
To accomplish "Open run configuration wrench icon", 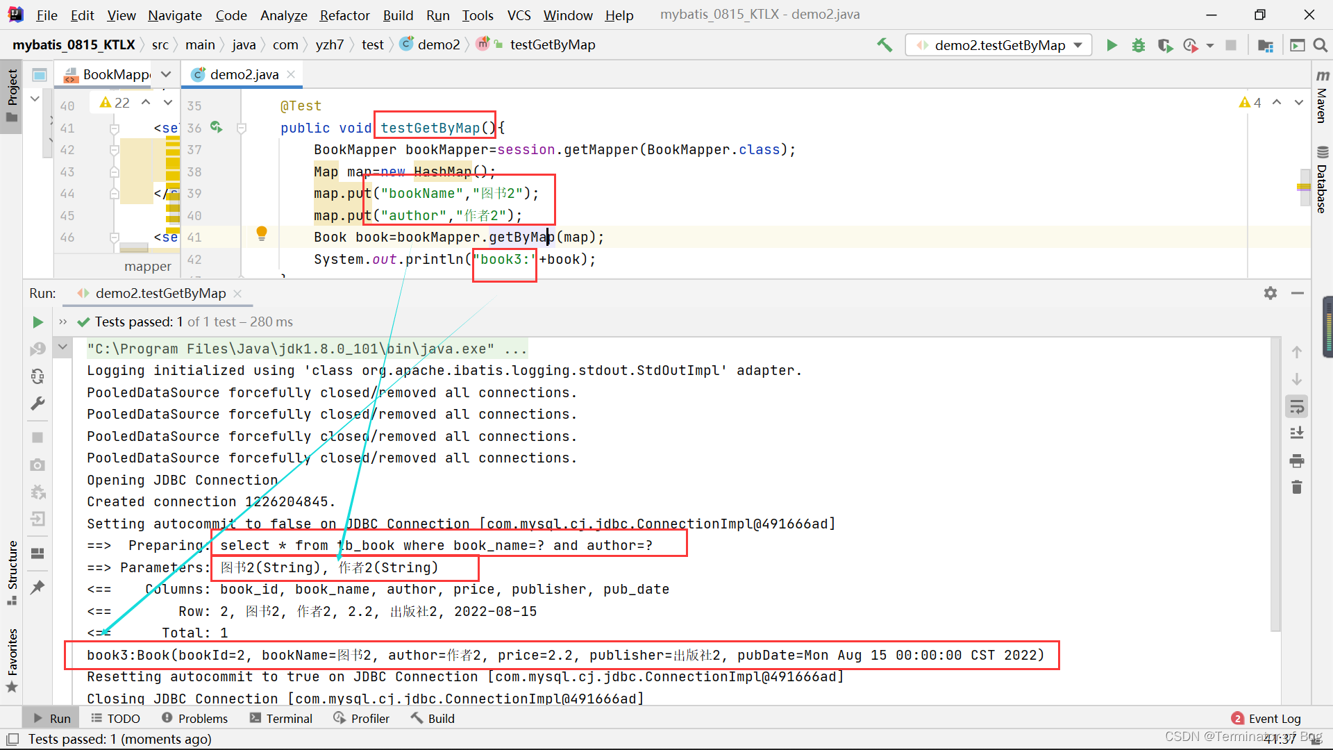I will point(37,403).
